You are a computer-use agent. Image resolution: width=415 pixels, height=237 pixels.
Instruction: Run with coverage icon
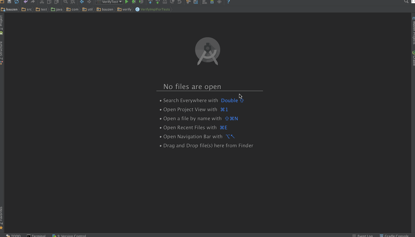coord(141,2)
